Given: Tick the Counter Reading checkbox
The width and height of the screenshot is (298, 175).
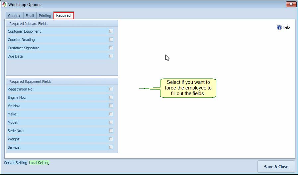Looking at the screenshot, I should point(111,40).
